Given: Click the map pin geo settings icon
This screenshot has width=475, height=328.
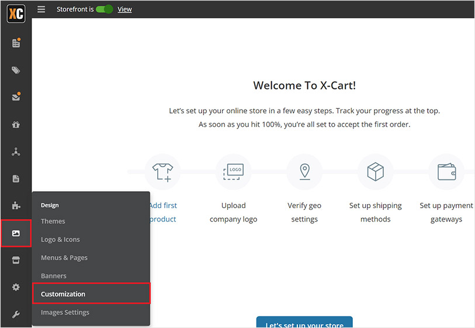Looking at the screenshot, I should pos(304,172).
